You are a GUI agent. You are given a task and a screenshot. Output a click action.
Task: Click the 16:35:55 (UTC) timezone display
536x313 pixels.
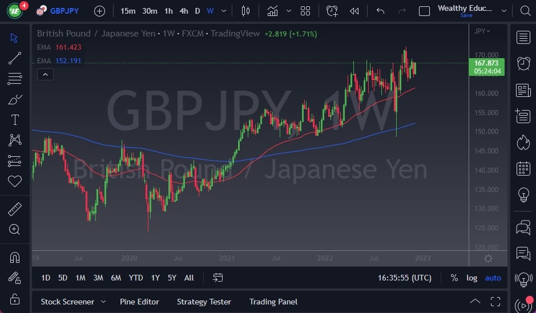[404, 278]
